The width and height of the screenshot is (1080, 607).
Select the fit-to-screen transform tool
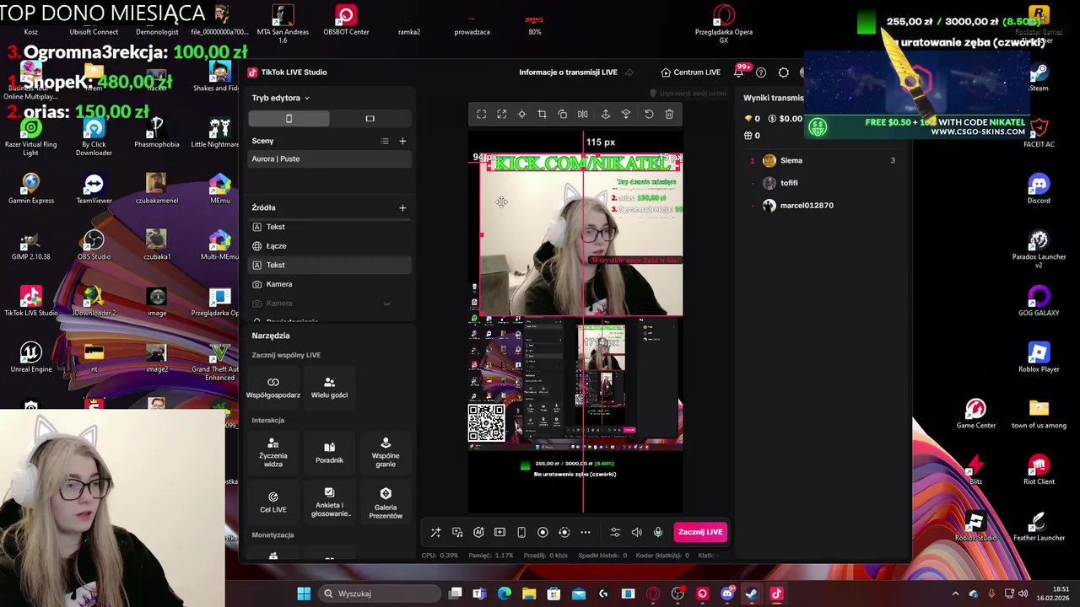point(481,115)
